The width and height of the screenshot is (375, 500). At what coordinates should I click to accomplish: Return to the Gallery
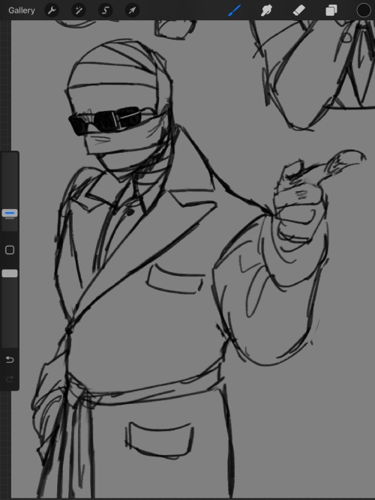(x=22, y=10)
